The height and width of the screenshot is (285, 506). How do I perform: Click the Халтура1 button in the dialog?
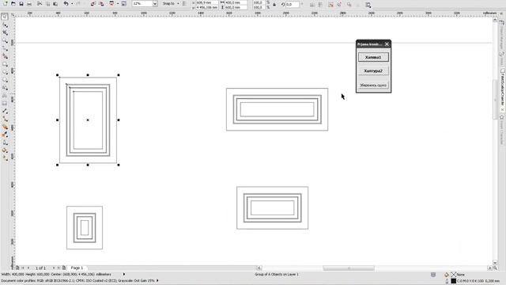pyautogui.click(x=373, y=57)
